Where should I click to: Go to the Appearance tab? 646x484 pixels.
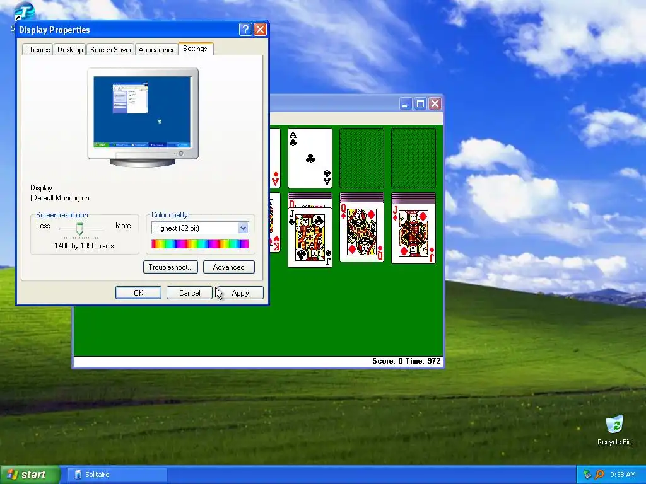click(156, 50)
